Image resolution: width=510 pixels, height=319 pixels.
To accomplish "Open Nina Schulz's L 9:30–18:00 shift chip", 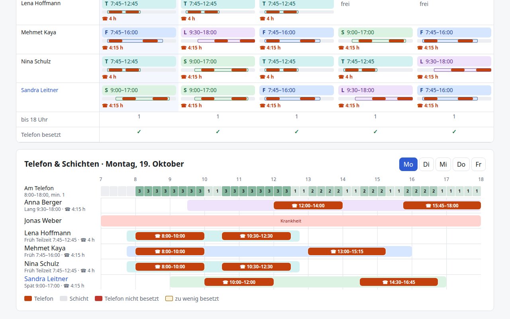I will point(454,61).
